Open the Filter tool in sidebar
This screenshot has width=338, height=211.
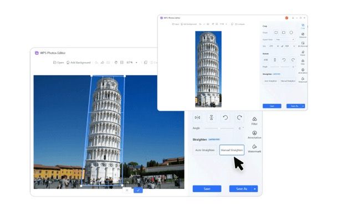254,121
